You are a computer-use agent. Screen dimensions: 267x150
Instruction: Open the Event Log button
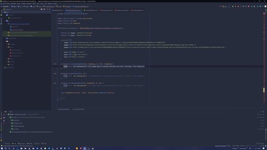pos(260,143)
